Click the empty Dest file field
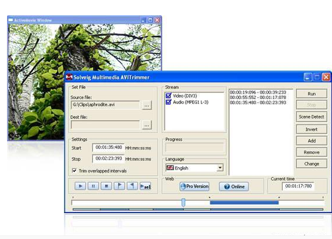This screenshot has width=332, height=239. 105,125
